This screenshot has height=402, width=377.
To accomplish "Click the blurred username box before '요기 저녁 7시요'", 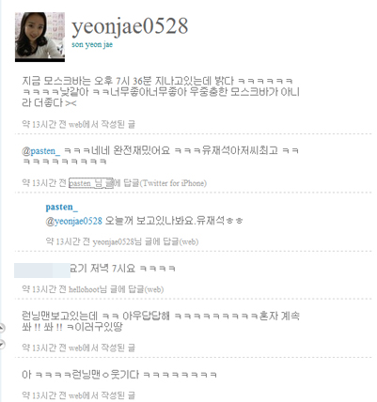I will pos(42,271).
